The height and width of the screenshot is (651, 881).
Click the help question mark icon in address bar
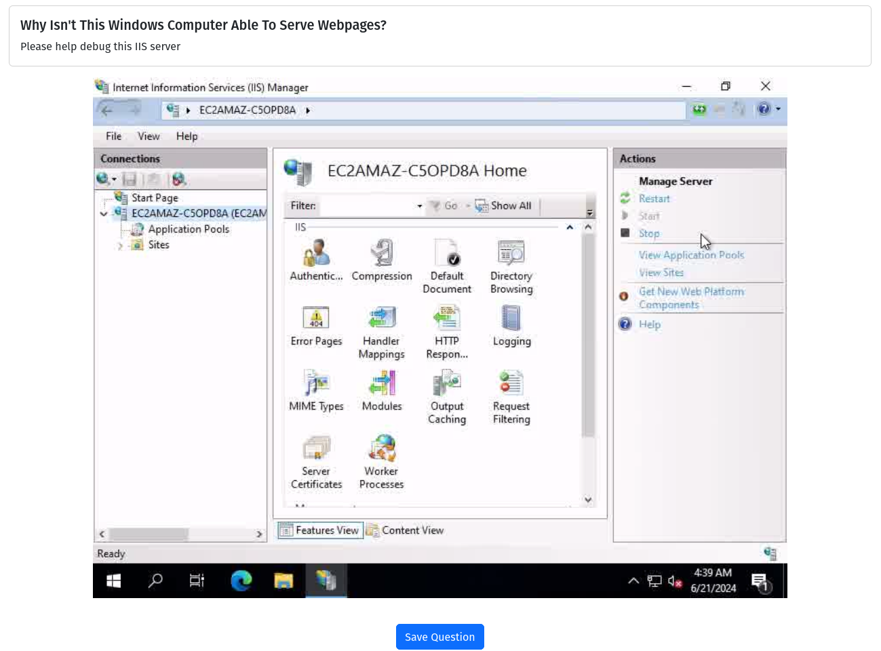point(764,109)
